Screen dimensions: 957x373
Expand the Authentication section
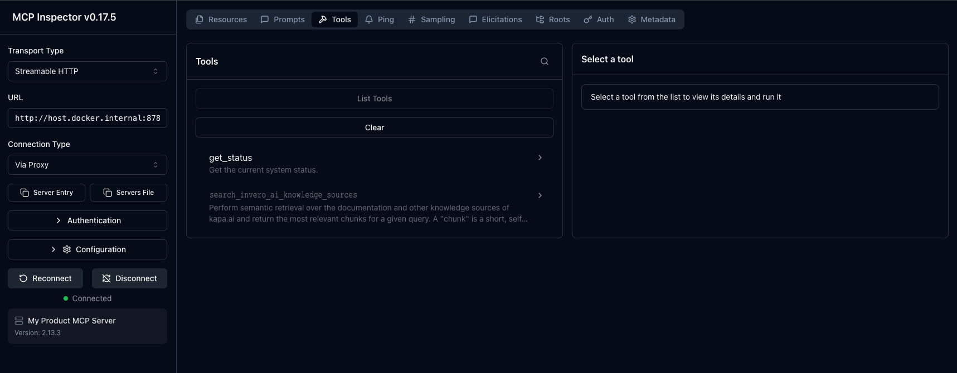pyautogui.click(x=88, y=220)
